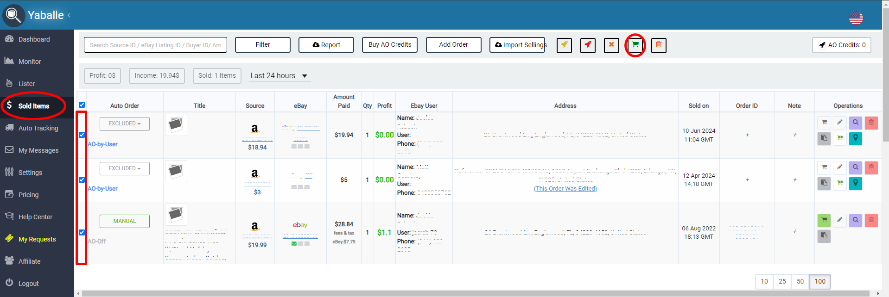Click the red rocket toolbar icon

(x=588, y=45)
